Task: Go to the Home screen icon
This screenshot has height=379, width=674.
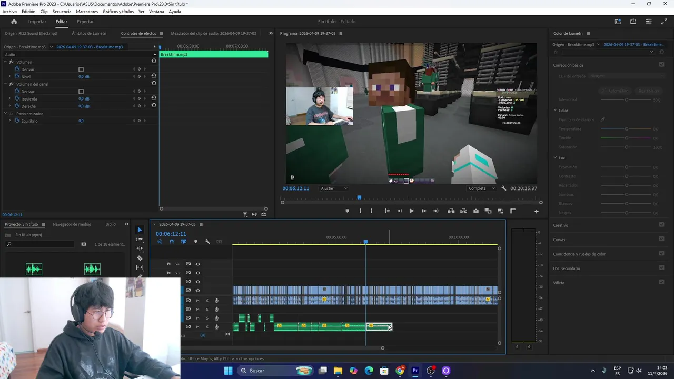Action: (14, 22)
